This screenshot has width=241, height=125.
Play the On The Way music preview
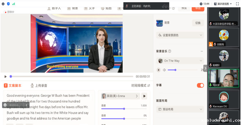tap(158, 70)
